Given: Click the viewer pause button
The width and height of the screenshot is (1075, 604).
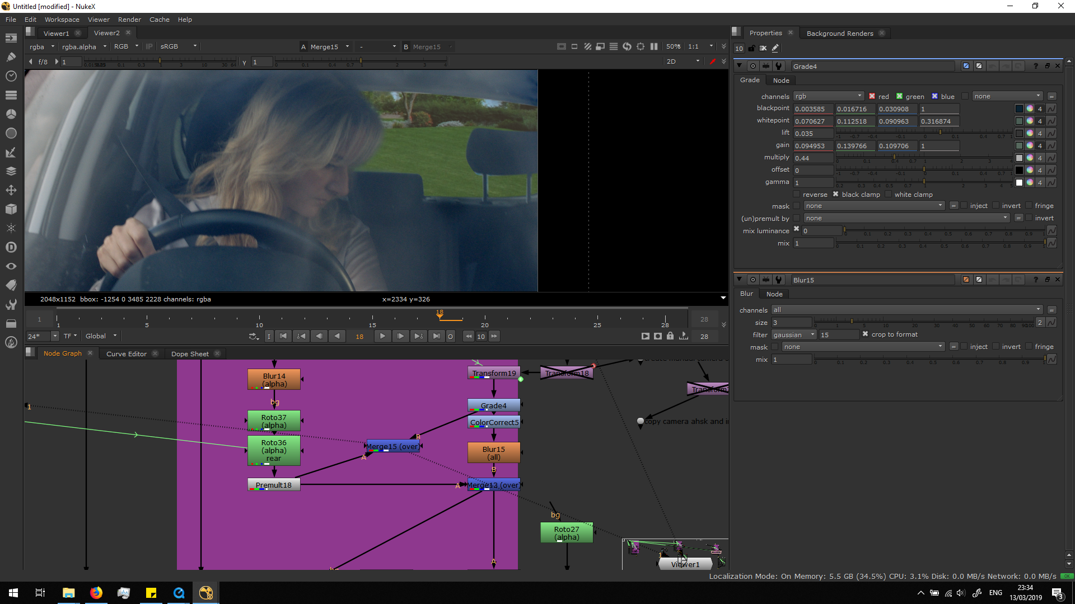Looking at the screenshot, I should pos(653,46).
